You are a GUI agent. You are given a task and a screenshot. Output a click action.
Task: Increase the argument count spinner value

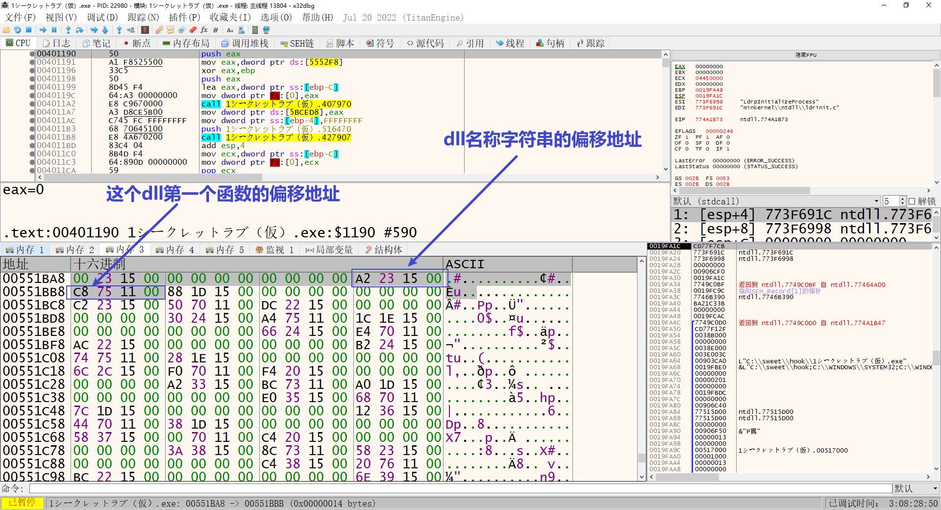tap(903, 199)
